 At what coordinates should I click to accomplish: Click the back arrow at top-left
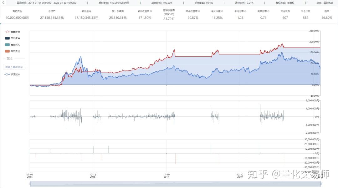point(3,3)
